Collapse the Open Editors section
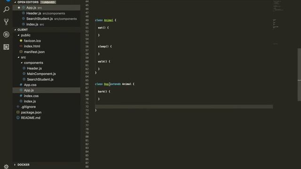The height and width of the screenshot is (169, 301). pyautogui.click(x=15, y=2)
